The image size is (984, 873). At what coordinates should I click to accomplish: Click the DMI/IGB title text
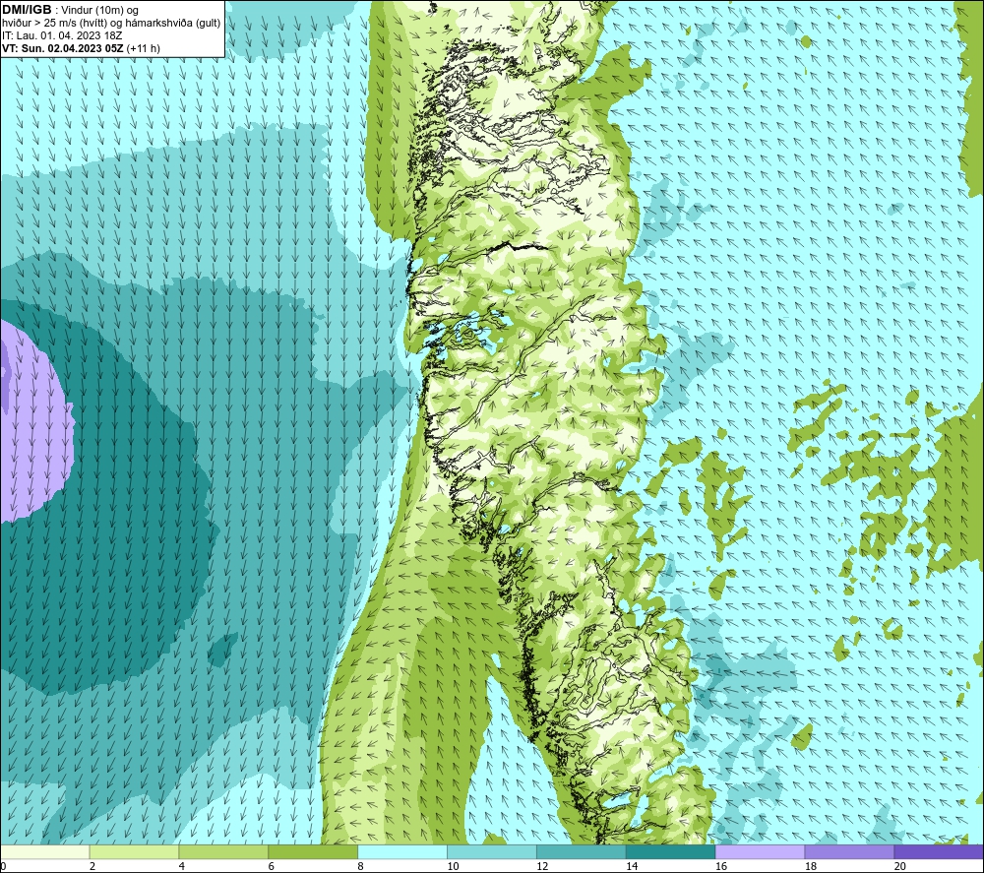(27, 10)
